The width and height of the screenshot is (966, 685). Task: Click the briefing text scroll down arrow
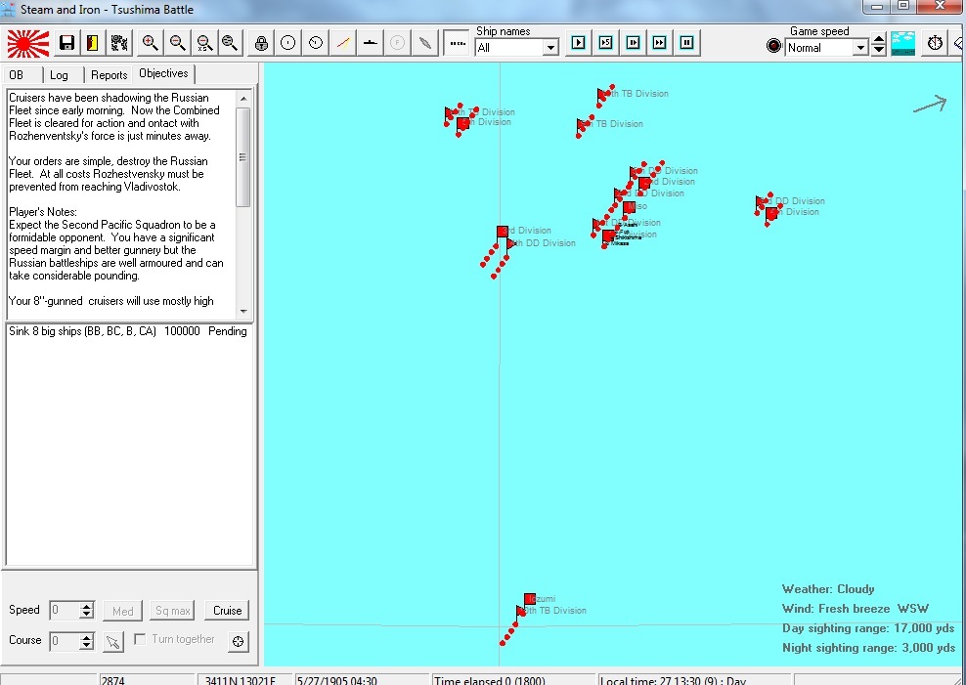[244, 311]
